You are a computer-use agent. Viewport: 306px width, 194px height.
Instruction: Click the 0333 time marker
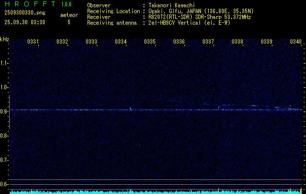[x=91, y=42]
